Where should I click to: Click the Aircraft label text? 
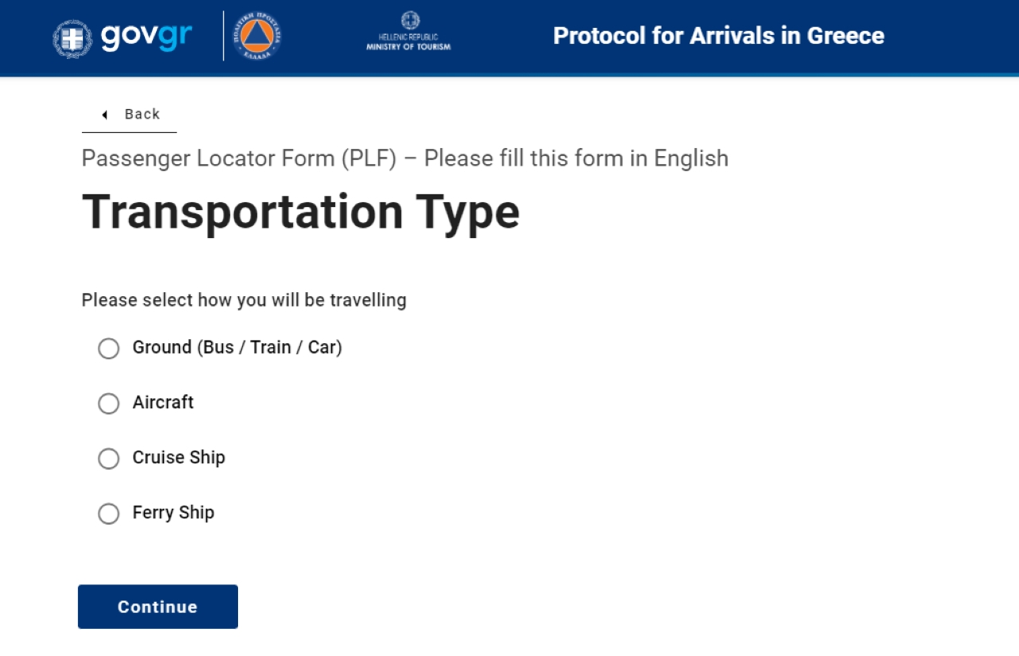point(163,402)
